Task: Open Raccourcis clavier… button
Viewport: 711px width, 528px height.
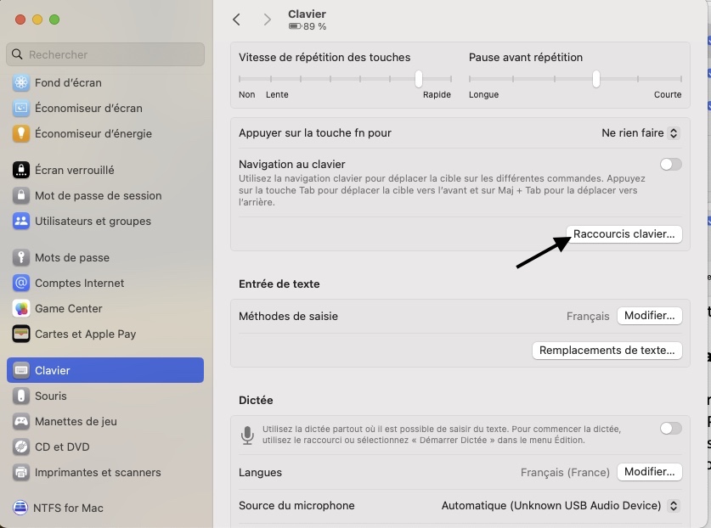Action: 624,233
